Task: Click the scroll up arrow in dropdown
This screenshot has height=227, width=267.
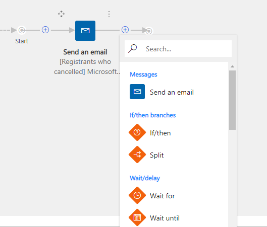Action: [x=233, y=66]
